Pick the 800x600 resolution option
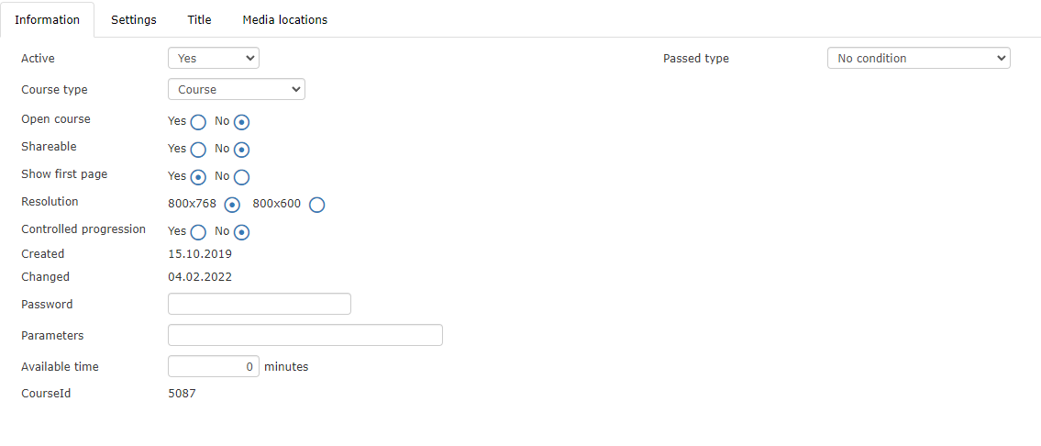 (x=317, y=205)
